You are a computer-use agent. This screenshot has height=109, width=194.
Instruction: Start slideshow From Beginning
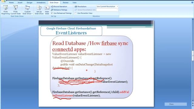click(5, 10)
